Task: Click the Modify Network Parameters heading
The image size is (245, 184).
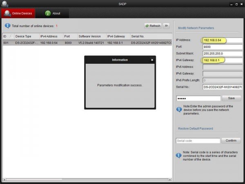Action: coord(196,28)
